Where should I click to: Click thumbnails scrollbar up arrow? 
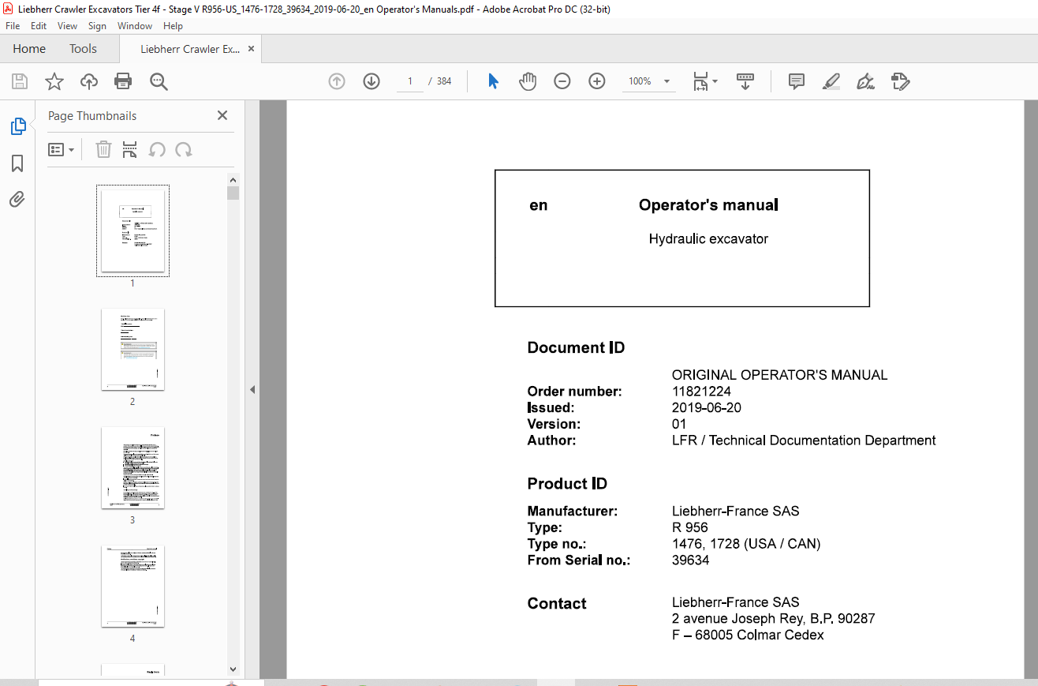coord(233,179)
